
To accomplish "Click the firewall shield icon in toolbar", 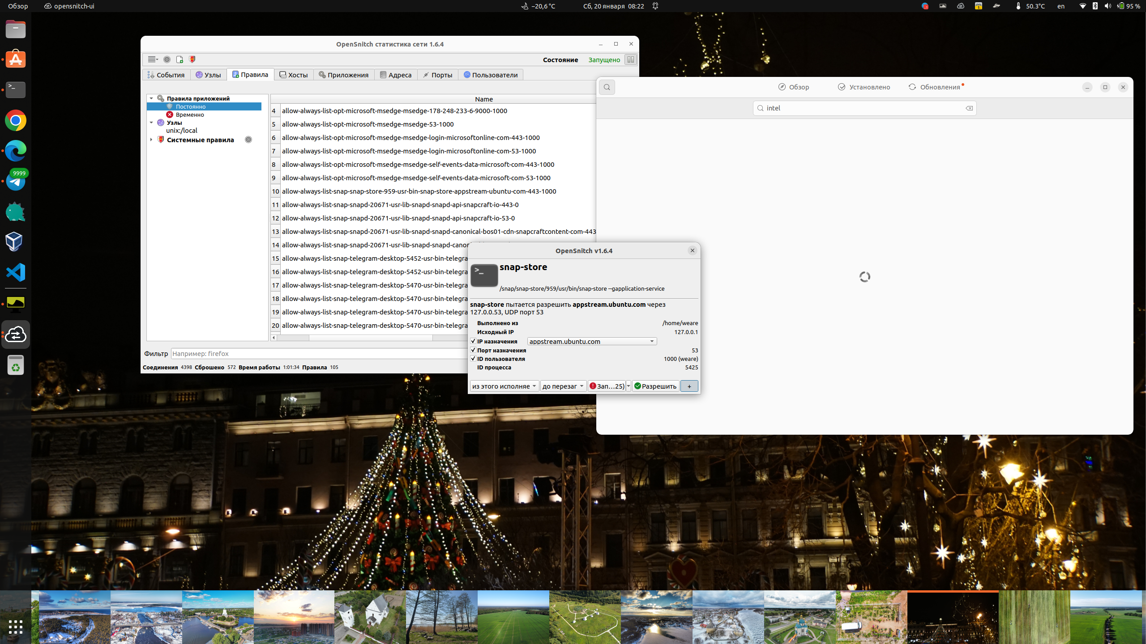I will [192, 59].
